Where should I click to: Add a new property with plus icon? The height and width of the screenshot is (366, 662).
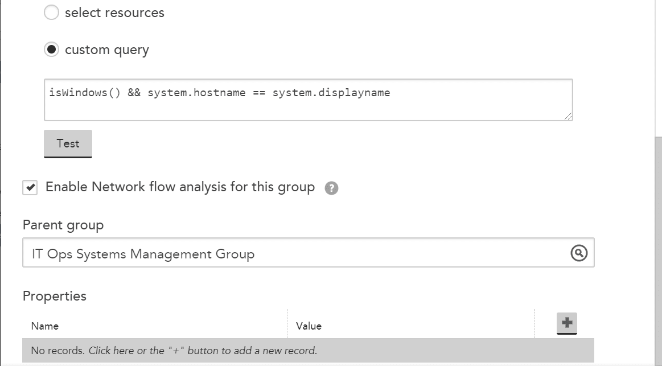coord(566,323)
